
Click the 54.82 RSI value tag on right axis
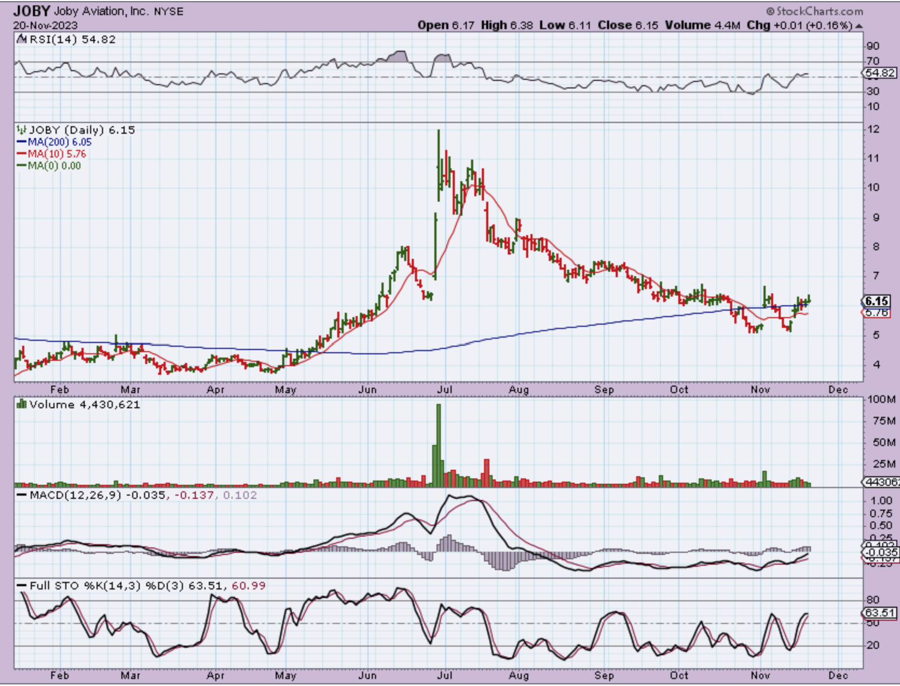(x=879, y=73)
